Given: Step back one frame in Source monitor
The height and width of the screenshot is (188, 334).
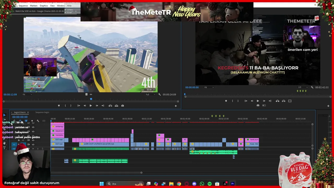Looking at the screenshot, I should [85, 105].
